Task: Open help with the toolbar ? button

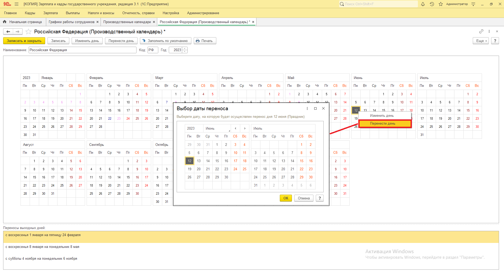Action: (495, 41)
